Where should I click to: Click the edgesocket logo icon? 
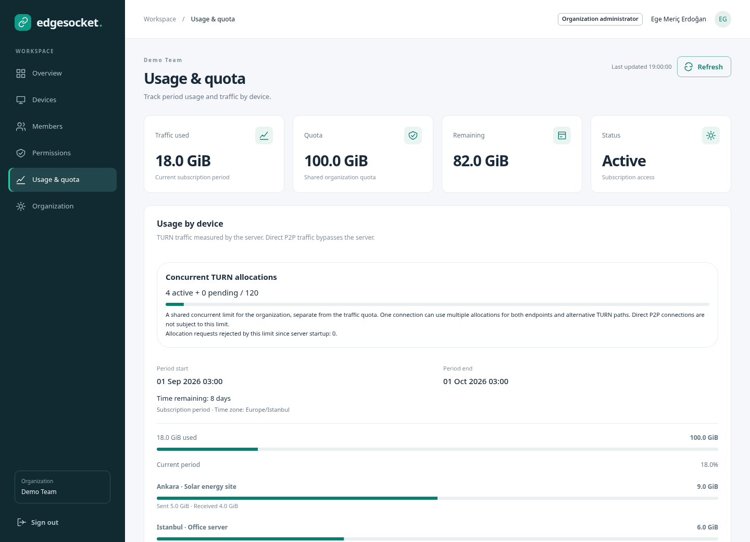coord(23,22)
